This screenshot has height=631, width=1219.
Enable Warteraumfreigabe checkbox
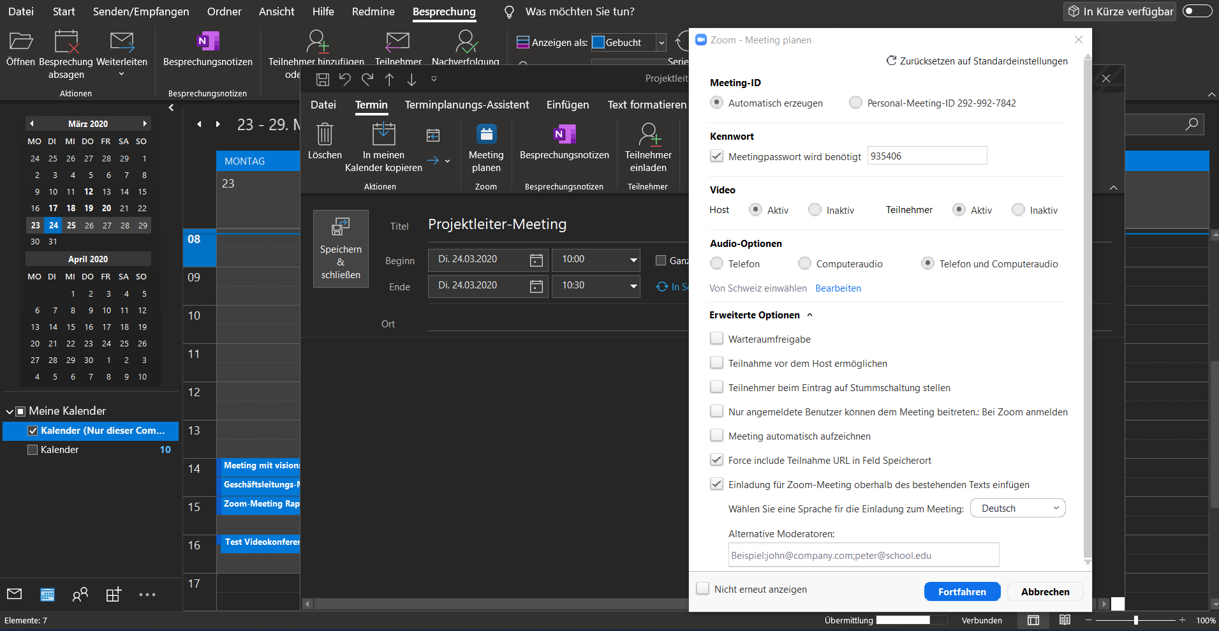[x=717, y=339]
